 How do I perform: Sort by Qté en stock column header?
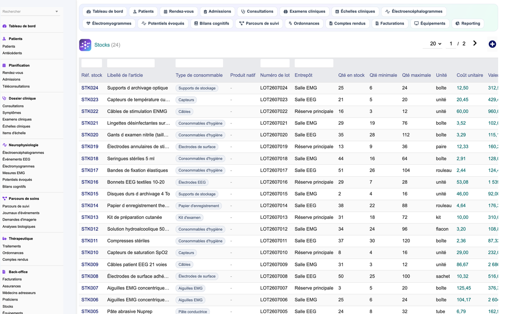[x=351, y=75]
